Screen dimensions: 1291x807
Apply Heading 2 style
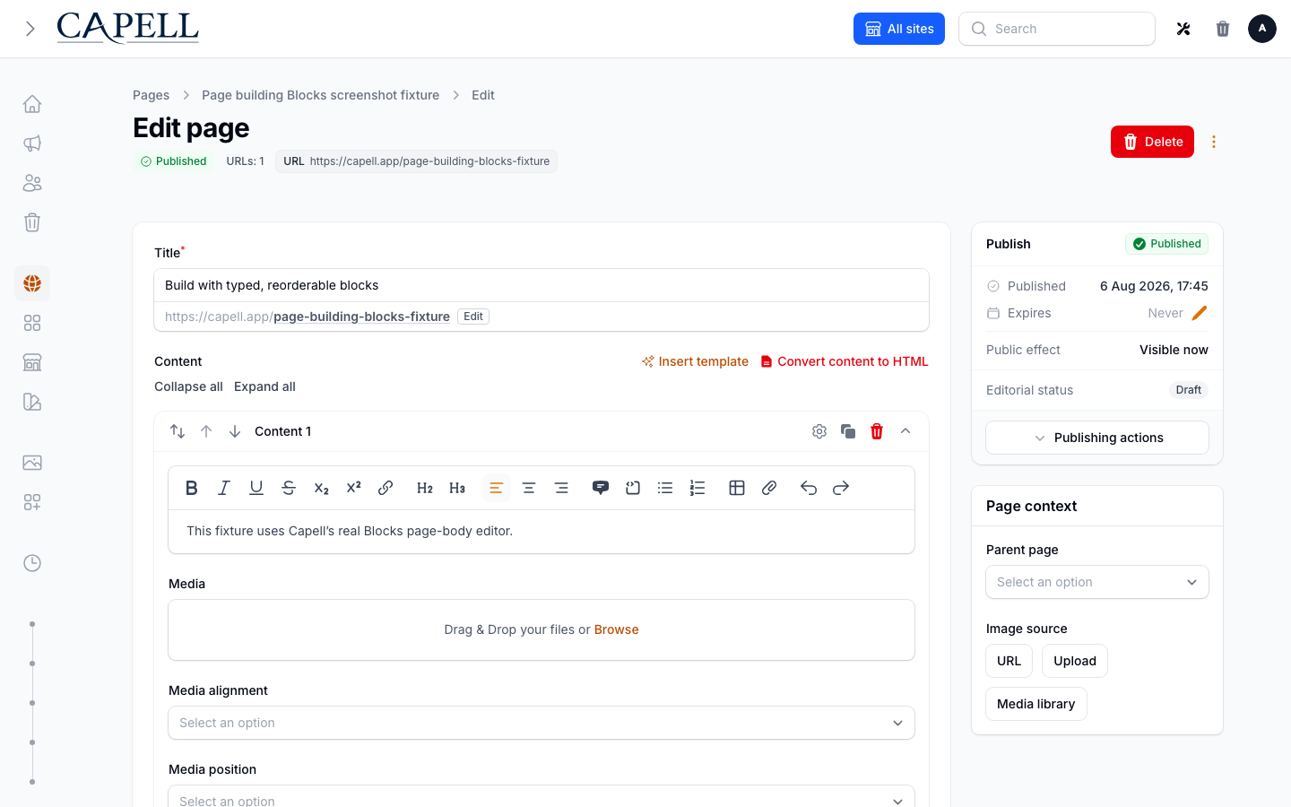point(425,488)
